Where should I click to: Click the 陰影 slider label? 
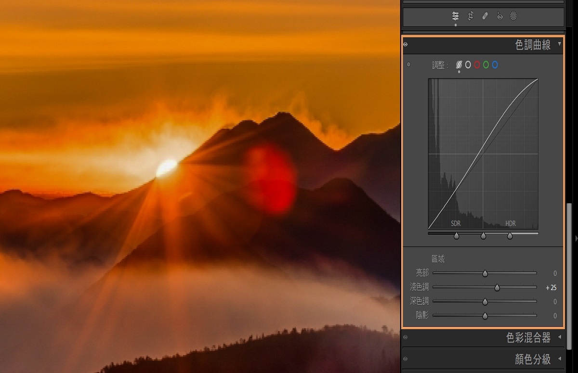point(422,315)
